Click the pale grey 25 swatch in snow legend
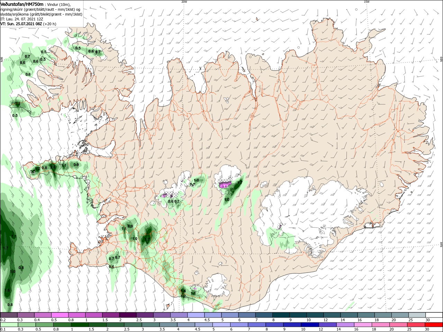This screenshot has height=332, width=443. (x=417, y=315)
